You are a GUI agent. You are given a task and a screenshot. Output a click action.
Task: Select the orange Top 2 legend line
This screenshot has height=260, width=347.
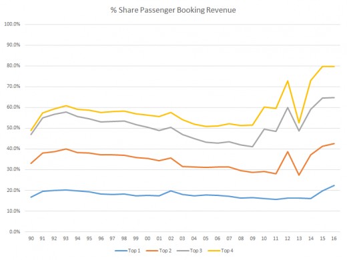coord(152,251)
